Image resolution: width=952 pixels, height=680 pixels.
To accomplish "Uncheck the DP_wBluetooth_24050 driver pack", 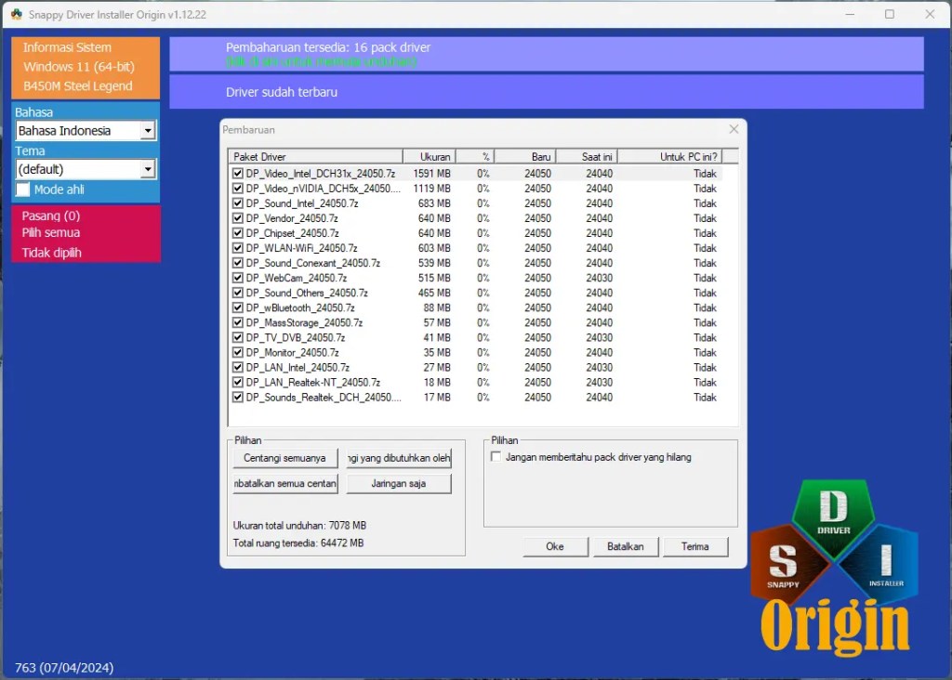I will (238, 307).
